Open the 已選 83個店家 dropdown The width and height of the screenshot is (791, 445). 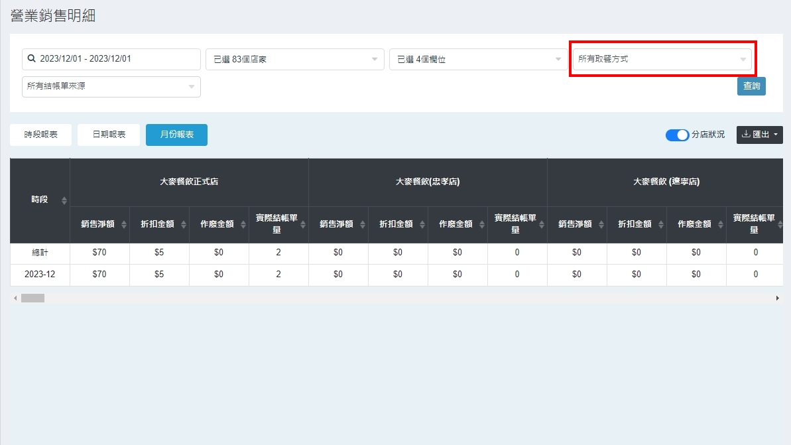[x=294, y=60]
